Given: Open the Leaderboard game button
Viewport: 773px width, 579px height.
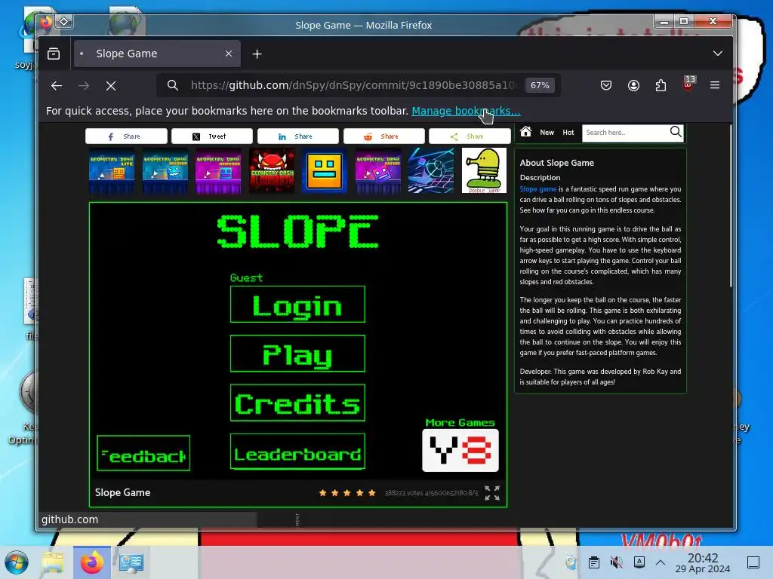Looking at the screenshot, I should [x=297, y=452].
